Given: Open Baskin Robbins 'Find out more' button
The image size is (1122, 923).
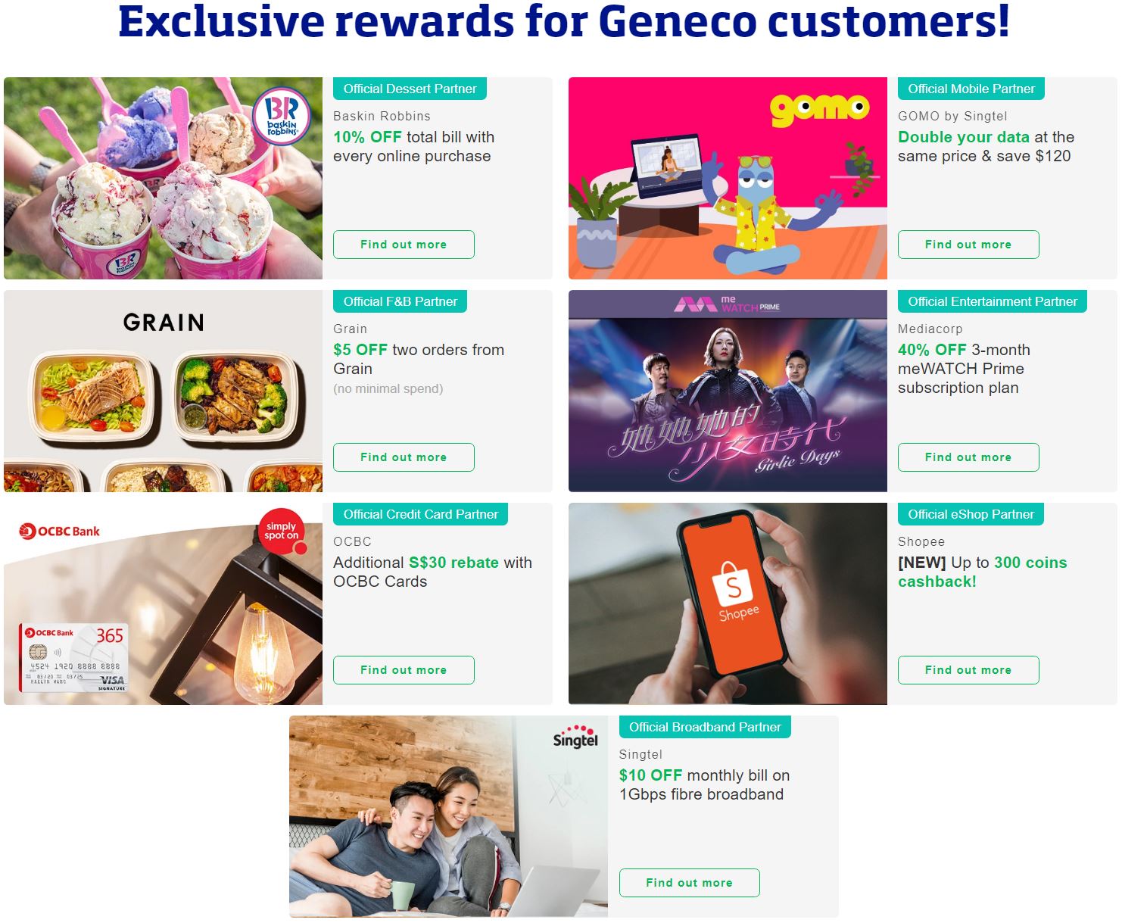Looking at the screenshot, I should [x=404, y=245].
